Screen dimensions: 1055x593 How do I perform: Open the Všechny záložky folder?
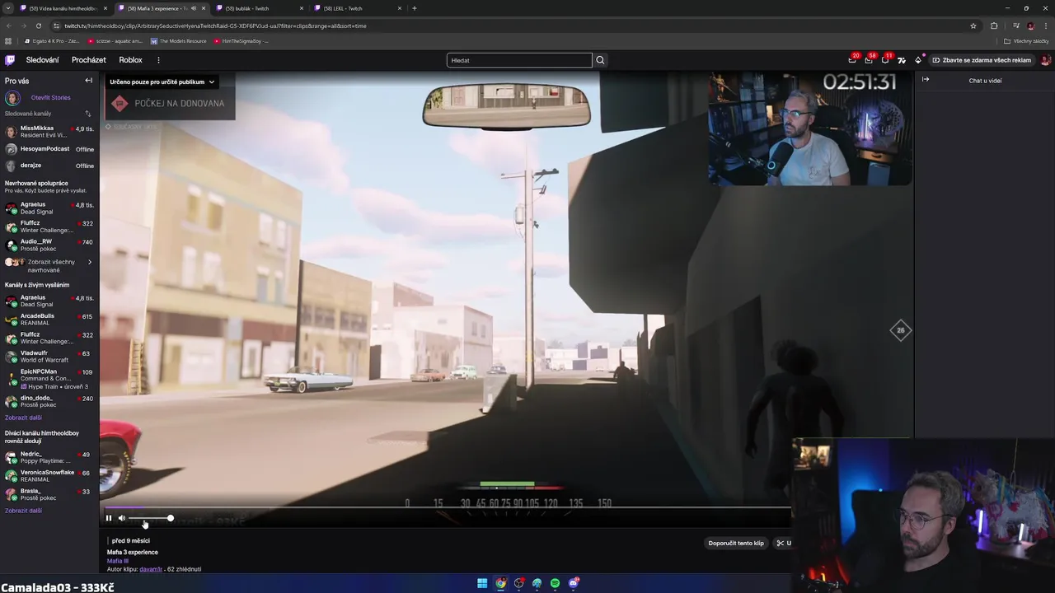1026,41
